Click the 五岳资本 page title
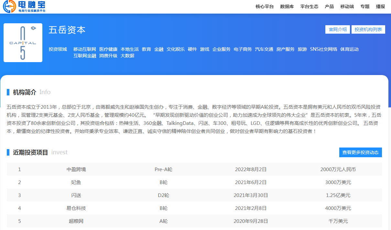 tap(67, 30)
